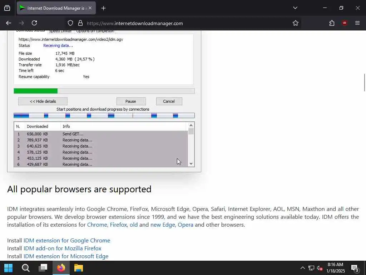Select the Internet Download Manager browser tab

point(56,8)
